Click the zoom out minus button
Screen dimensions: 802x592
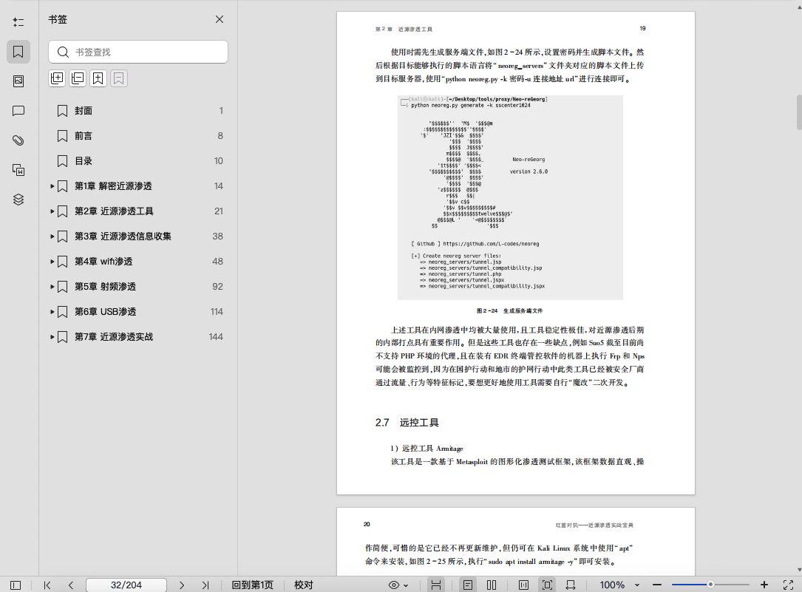[x=657, y=585]
